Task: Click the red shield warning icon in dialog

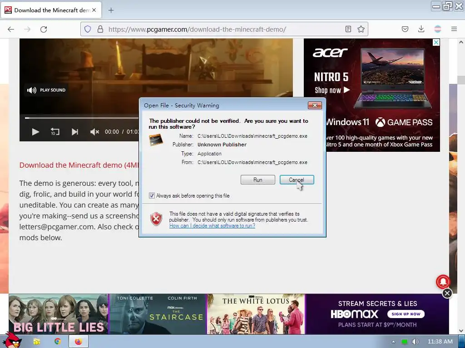Action: (x=156, y=219)
